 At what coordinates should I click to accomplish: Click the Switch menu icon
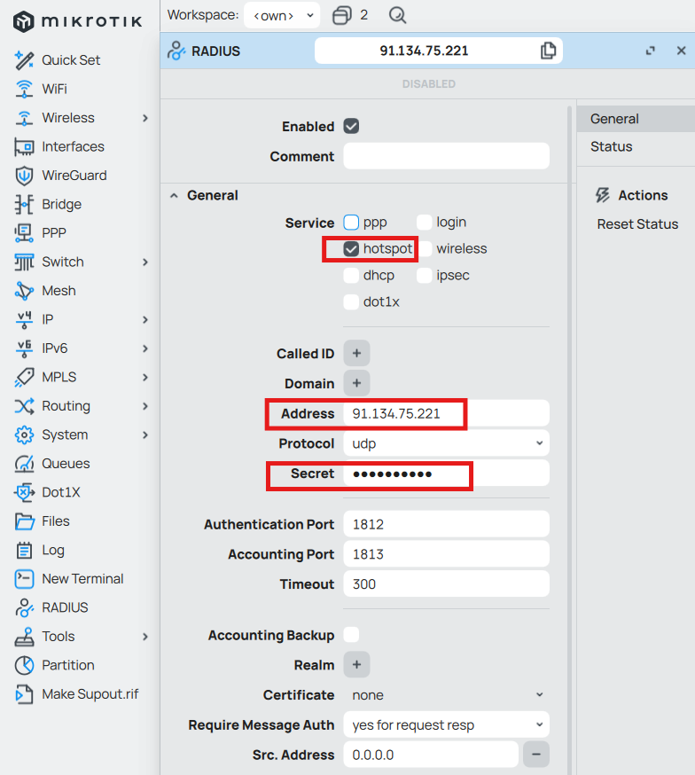pyautogui.click(x=24, y=262)
